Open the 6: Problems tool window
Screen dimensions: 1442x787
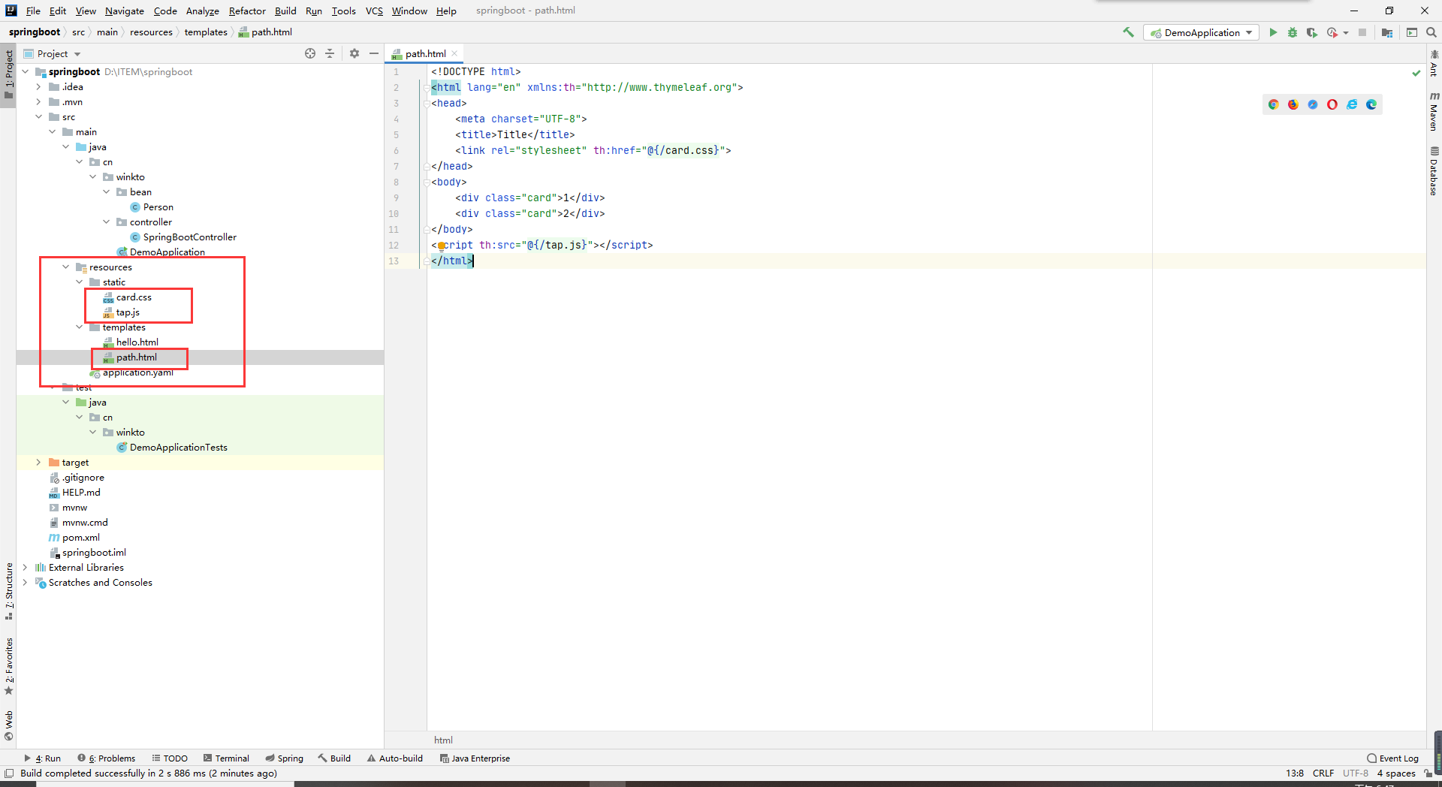107,758
